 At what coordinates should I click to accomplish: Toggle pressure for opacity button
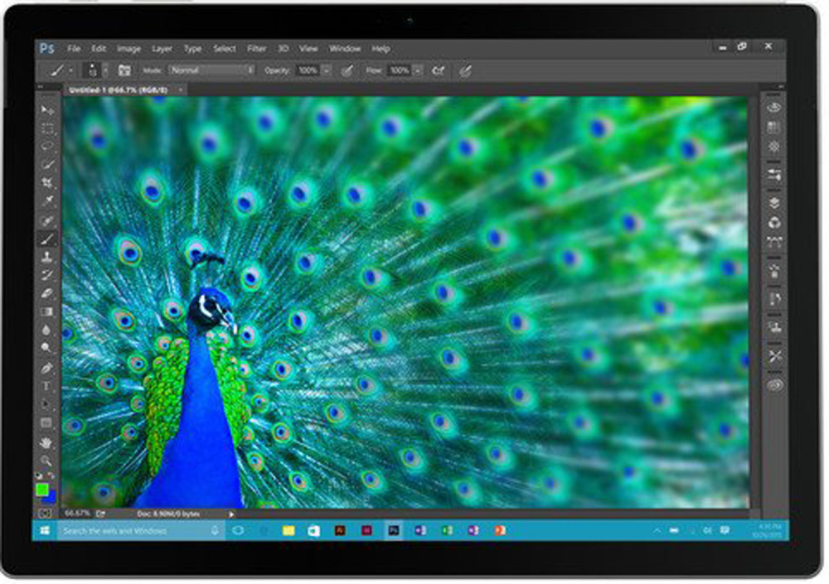coord(347,71)
